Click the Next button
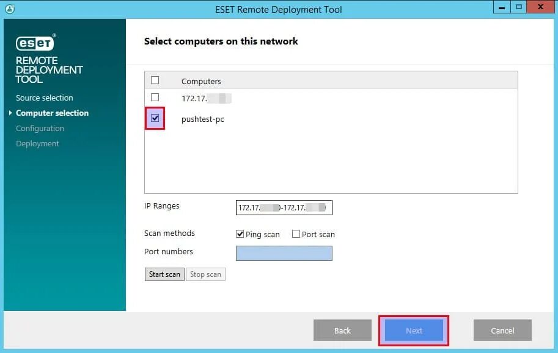This screenshot has width=558, height=353. coord(414,330)
